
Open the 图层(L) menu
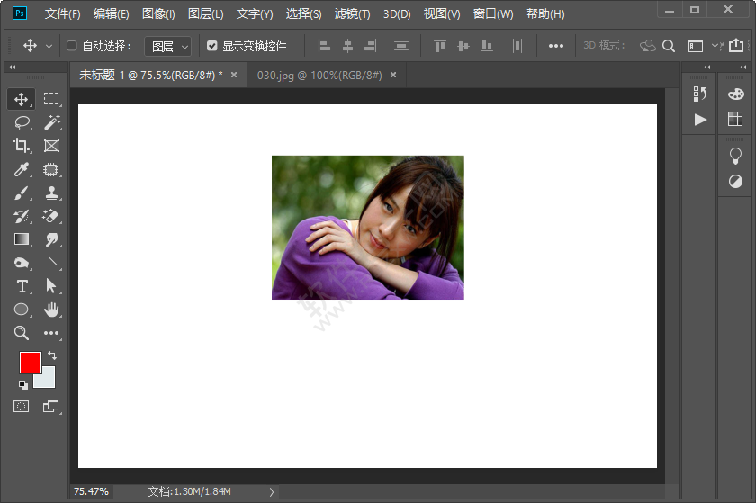pos(206,14)
